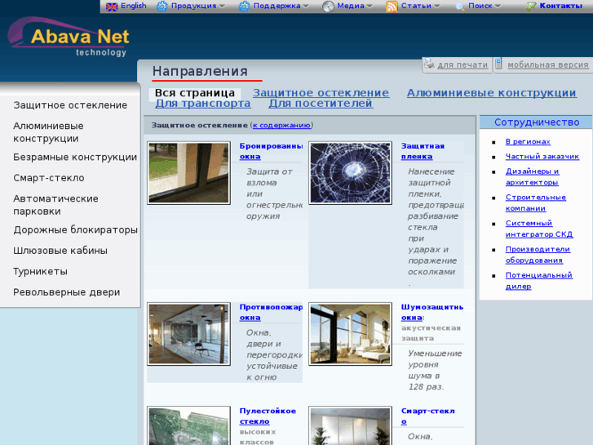Click the armored window thumbnail image
This screenshot has width=593, height=445.
[188, 173]
